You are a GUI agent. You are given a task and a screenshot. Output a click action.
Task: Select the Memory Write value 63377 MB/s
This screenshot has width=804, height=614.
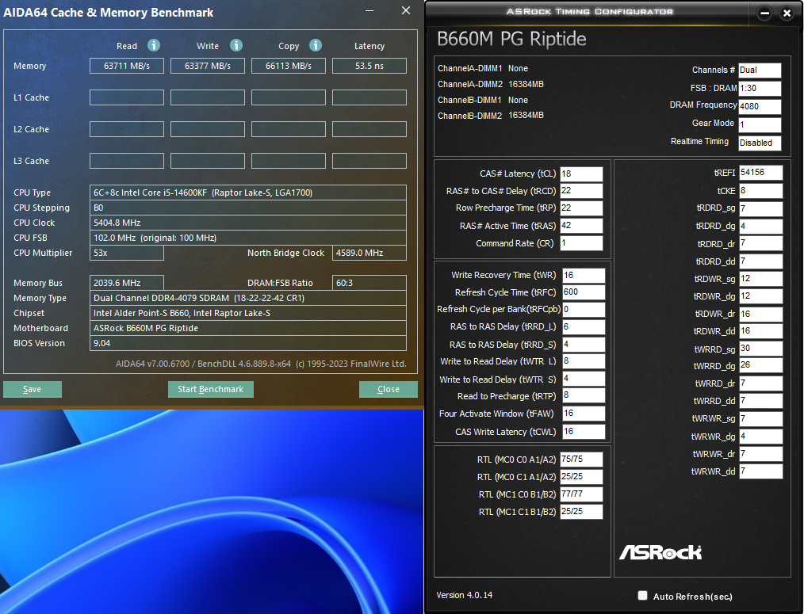point(208,66)
